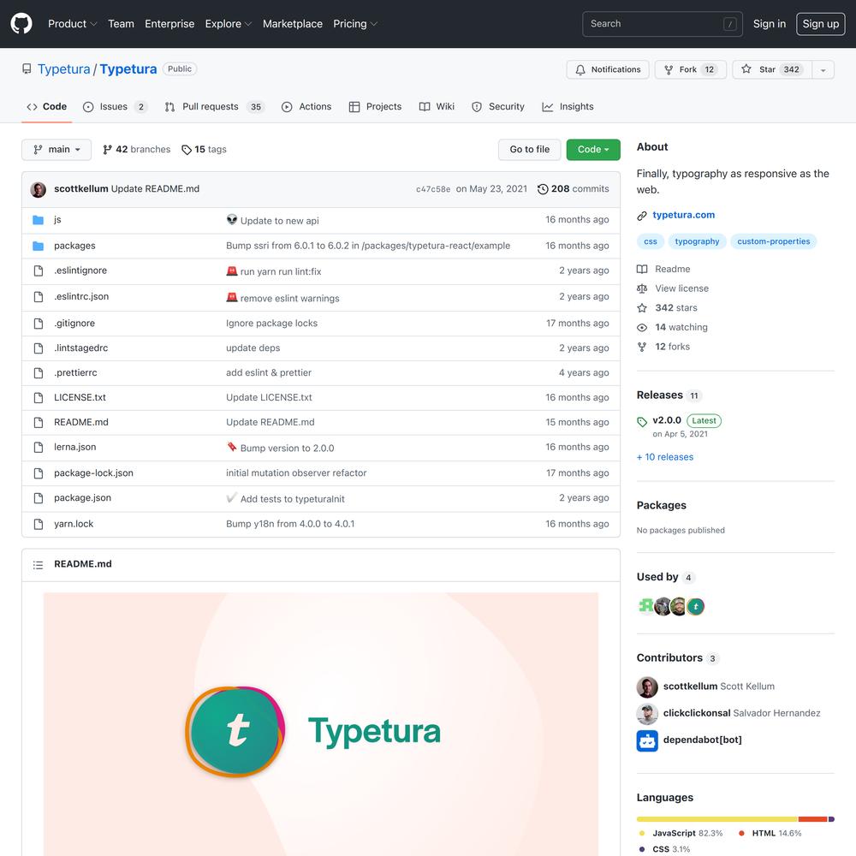Click the Sign up button
The width and height of the screenshot is (856, 856).
click(821, 24)
